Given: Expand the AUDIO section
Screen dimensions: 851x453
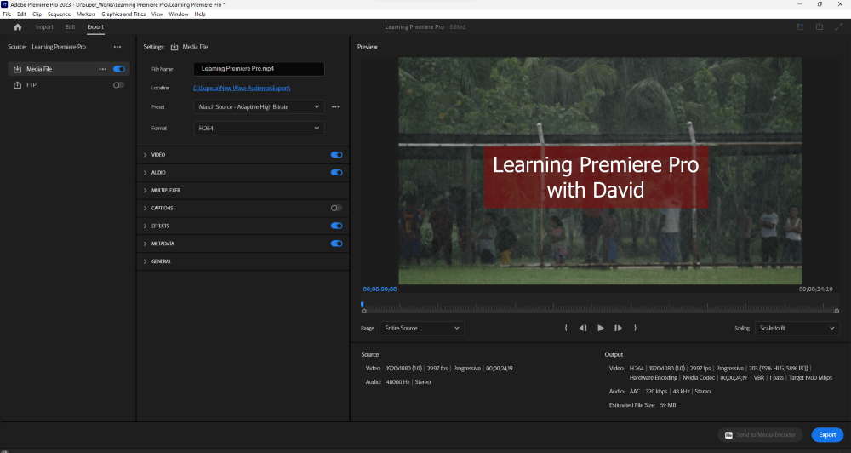Looking at the screenshot, I should click(x=145, y=173).
